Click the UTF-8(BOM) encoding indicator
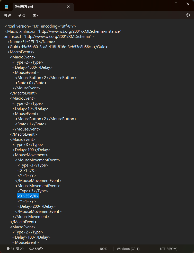Image resolution: width=194 pixels, height=253 pixels. [169, 249]
